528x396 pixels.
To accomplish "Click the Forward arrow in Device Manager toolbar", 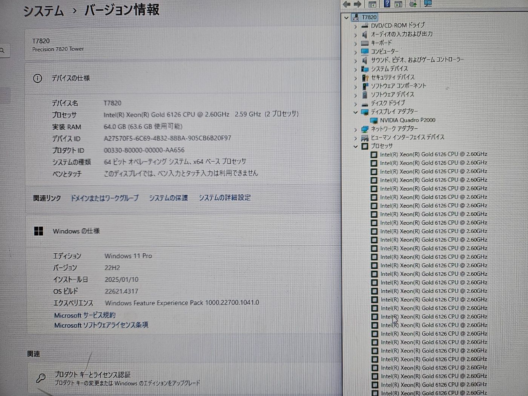I will [x=358, y=4].
